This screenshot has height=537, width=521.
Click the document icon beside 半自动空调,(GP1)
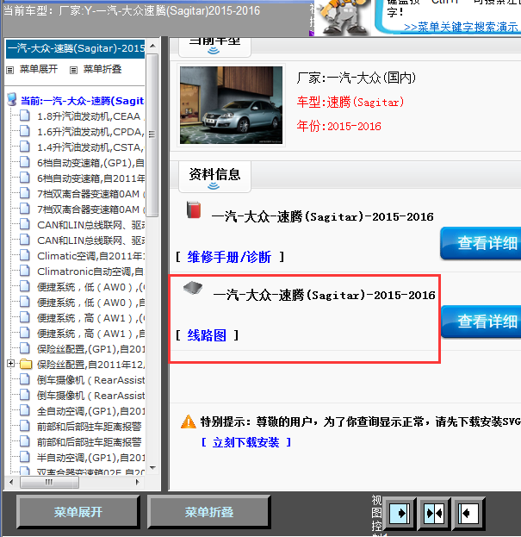(25, 457)
